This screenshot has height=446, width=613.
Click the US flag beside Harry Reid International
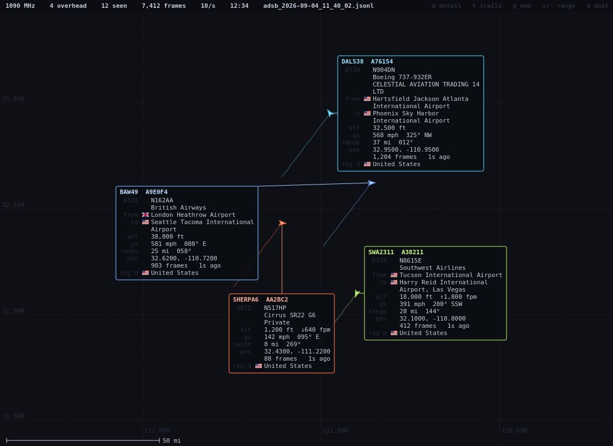point(393,283)
